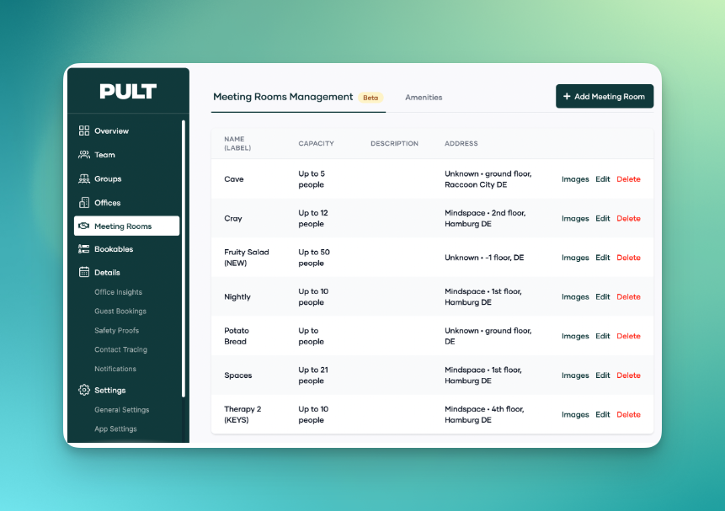Viewport: 725px width, 511px height.
Task: Click the NAME (LABEL) column header
Action: (x=237, y=143)
